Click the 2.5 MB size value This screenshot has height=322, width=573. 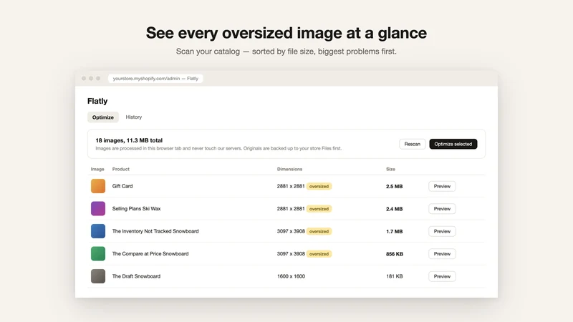click(x=395, y=186)
